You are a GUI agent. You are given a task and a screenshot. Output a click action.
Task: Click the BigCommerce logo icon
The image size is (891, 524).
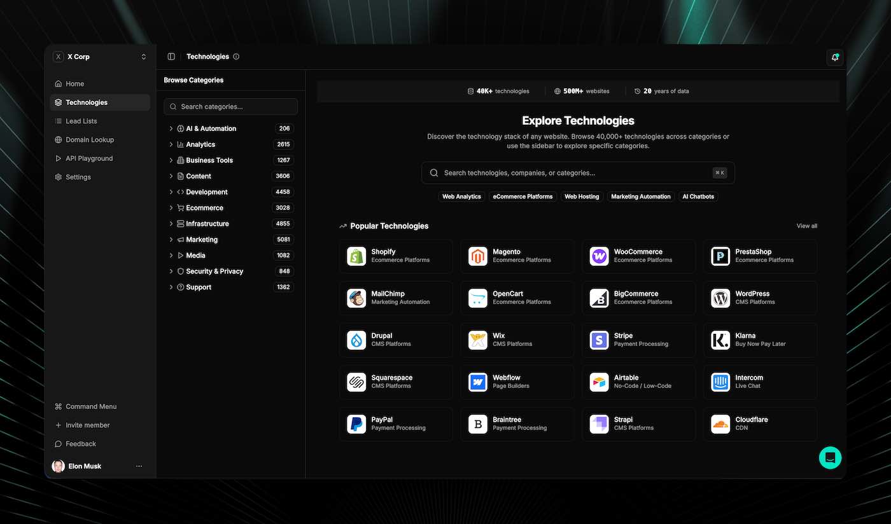599,298
